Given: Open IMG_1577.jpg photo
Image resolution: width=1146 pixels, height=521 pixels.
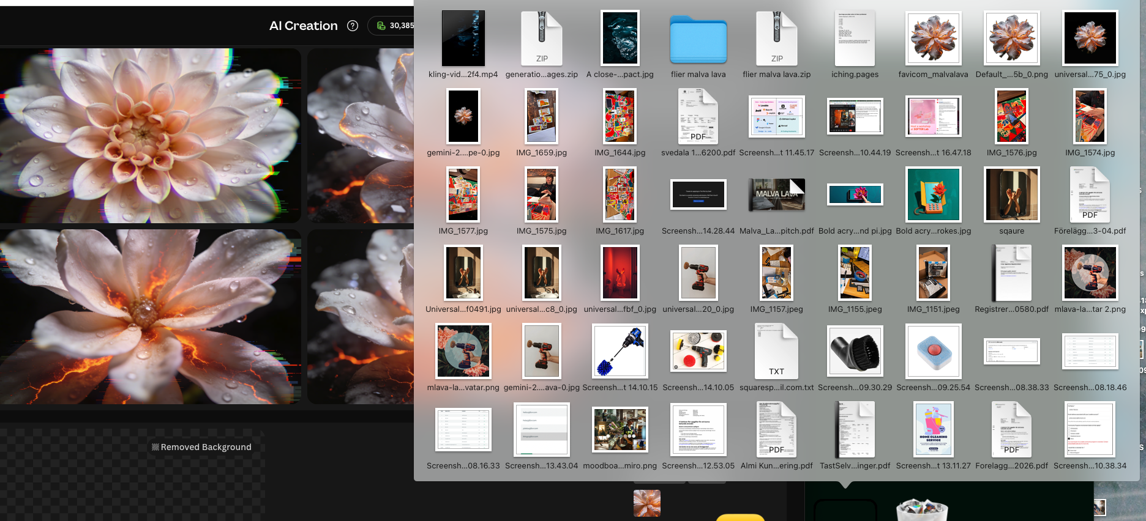Looking at the screenshot, I should [x=463, y=194].
